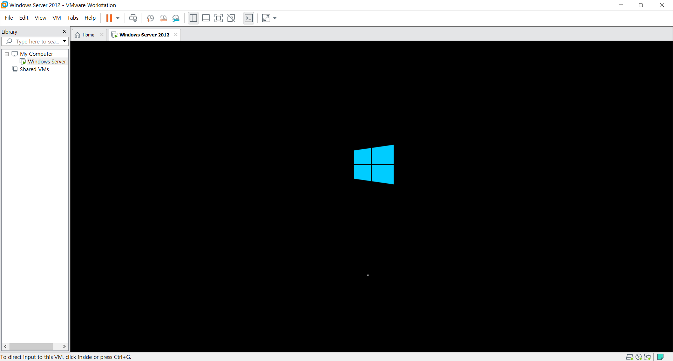Open the Snapshot Manager with wrench icon
The width and height of the screenshot is (673, 361).
(176, 18)
